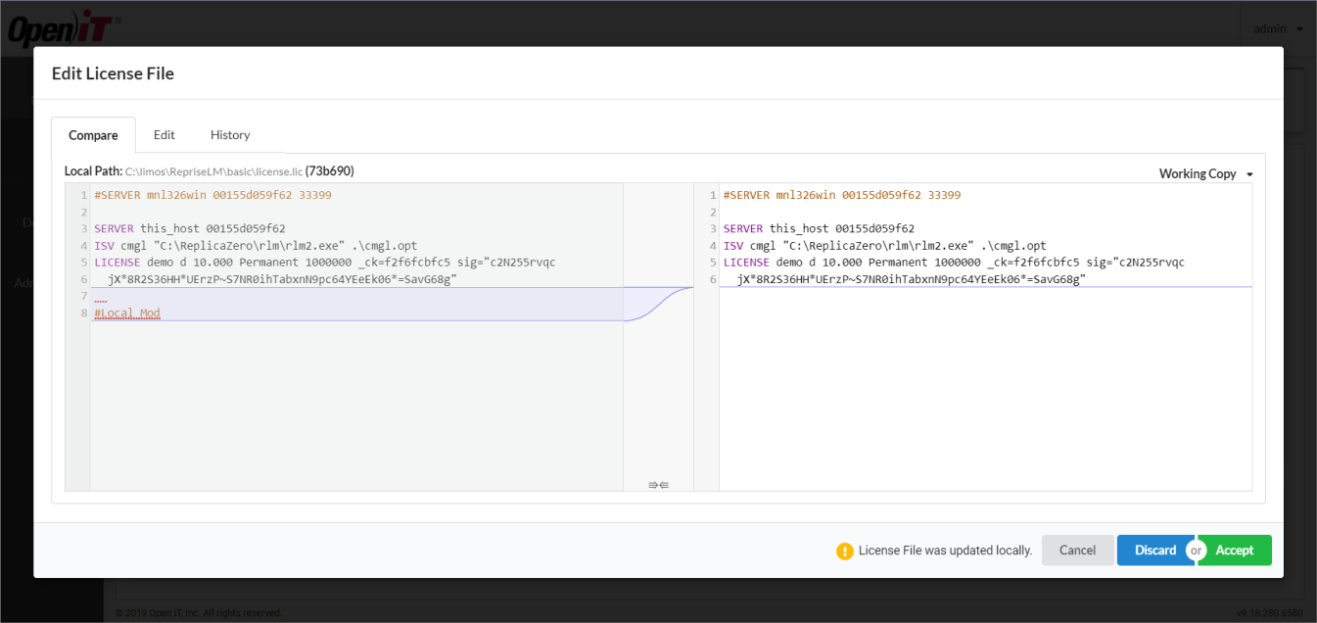Click the left pane's LICENSE demo line
Image resolution: width=1317 pixels, height=623 pixels.
325,263
